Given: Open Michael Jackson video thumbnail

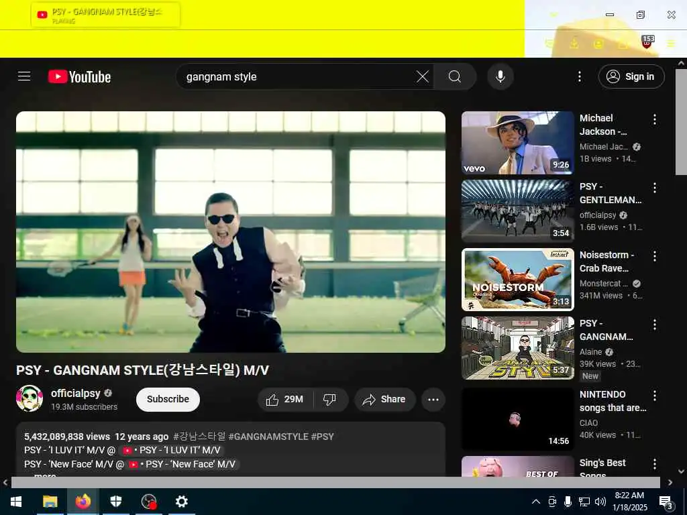Looking at the screenshot, I should tap(517, 143).
